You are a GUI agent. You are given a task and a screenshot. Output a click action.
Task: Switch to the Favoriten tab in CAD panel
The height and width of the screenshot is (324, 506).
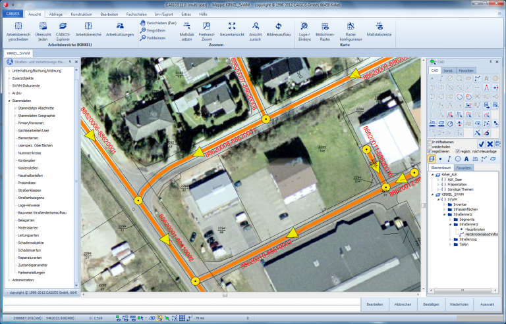click(x=466, y=70)
